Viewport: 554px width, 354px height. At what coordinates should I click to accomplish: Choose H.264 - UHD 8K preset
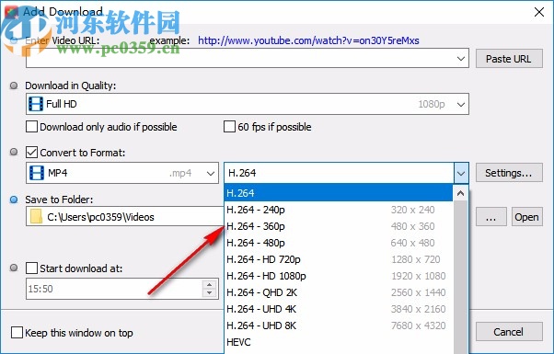(339, 325)
